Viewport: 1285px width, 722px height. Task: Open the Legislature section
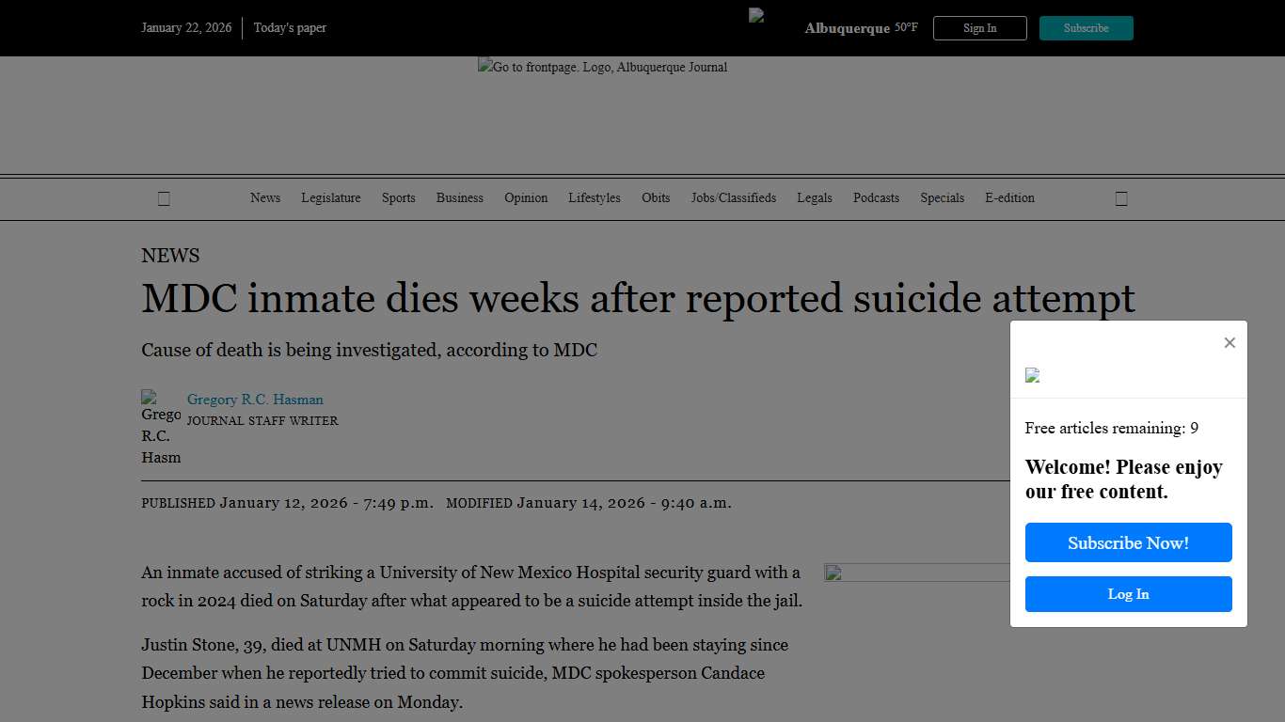(x=330, y=198)
